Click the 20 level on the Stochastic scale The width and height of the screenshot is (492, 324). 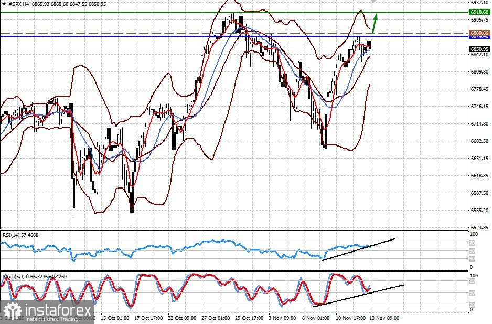(472, 305)
